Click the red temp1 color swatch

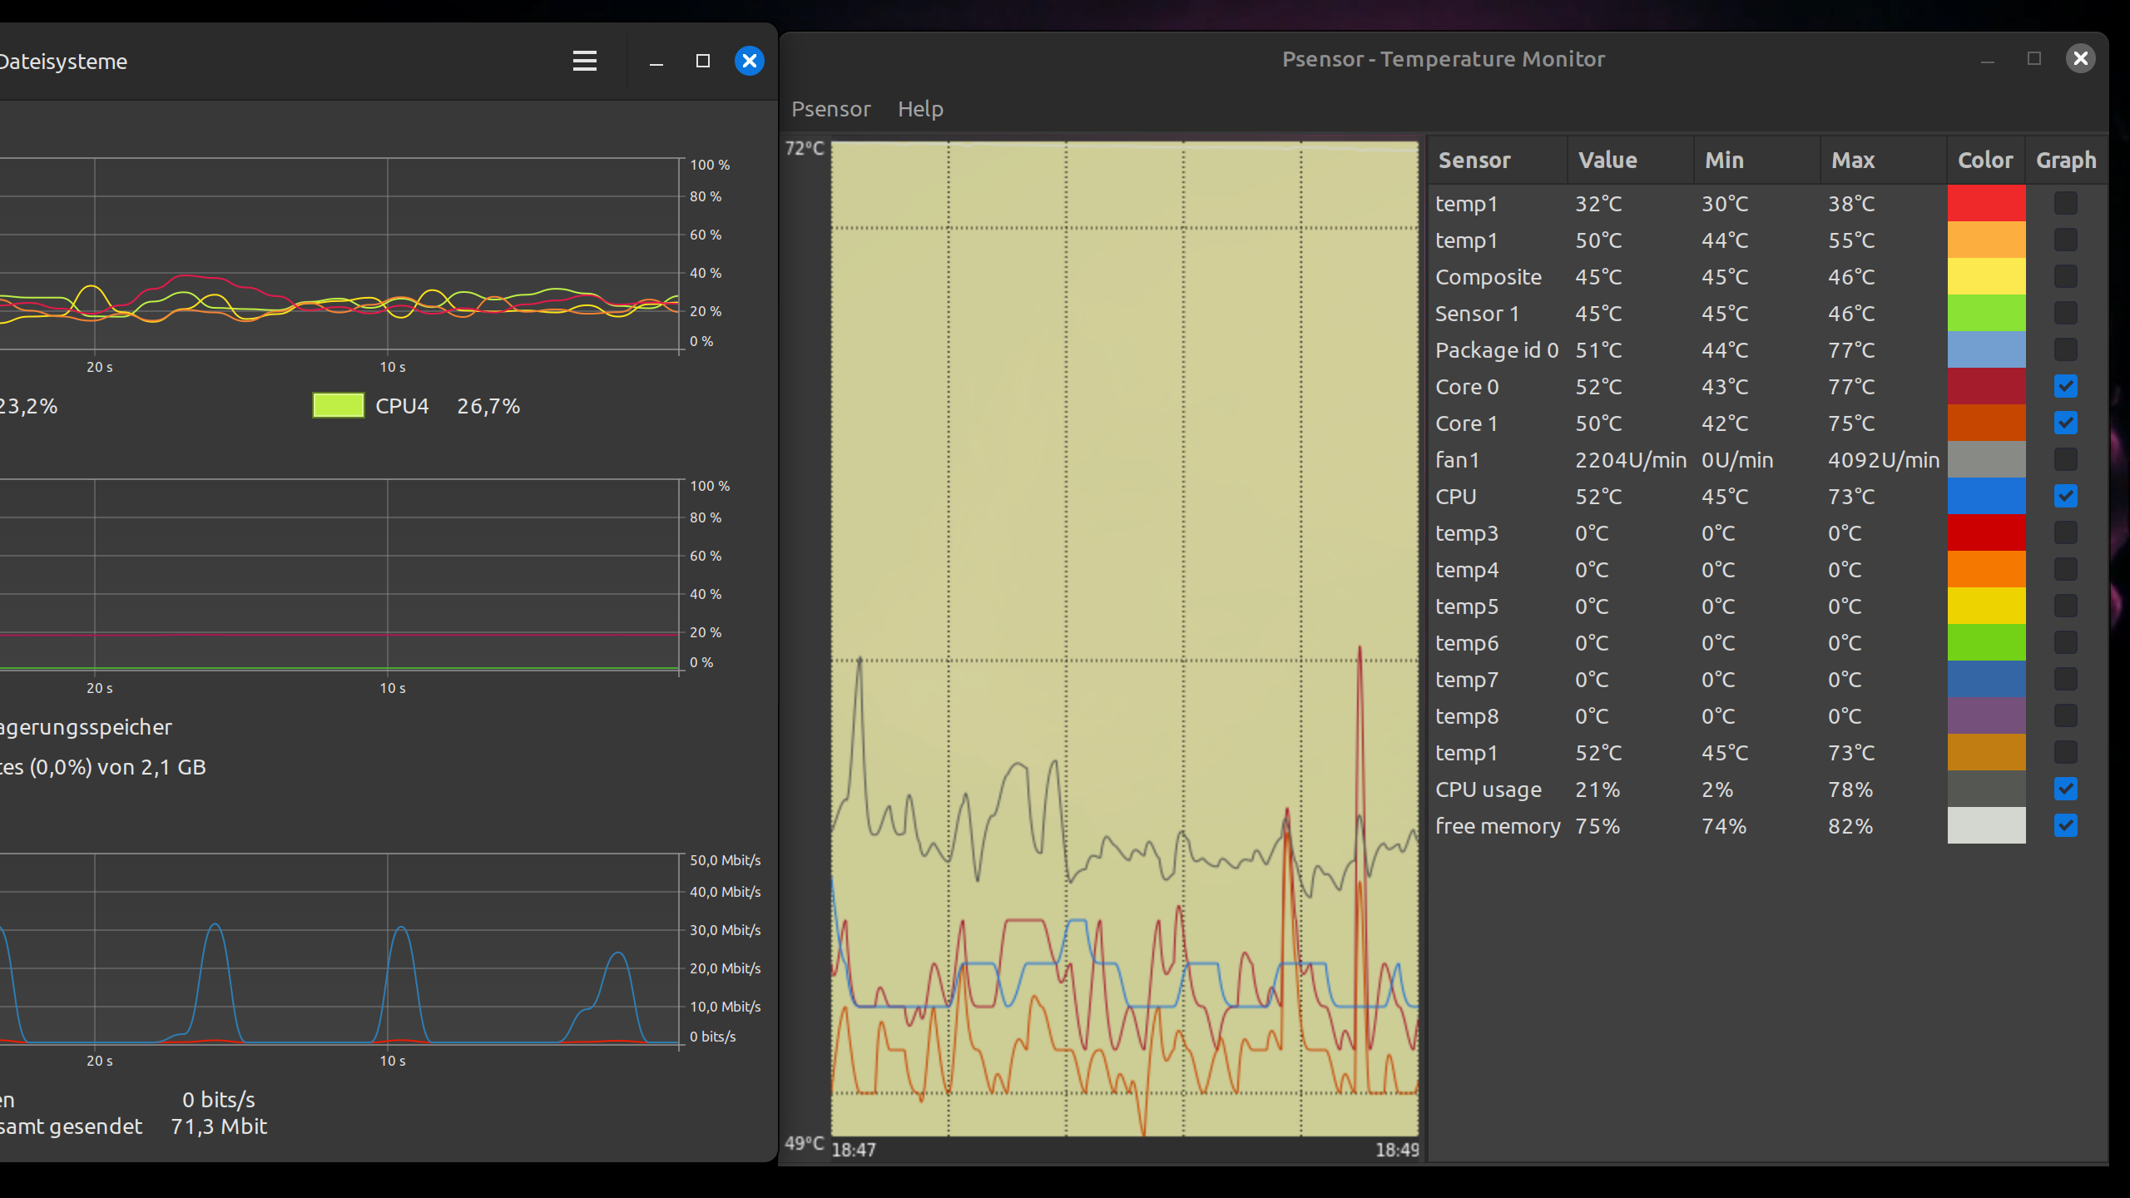pos(1986,203)
